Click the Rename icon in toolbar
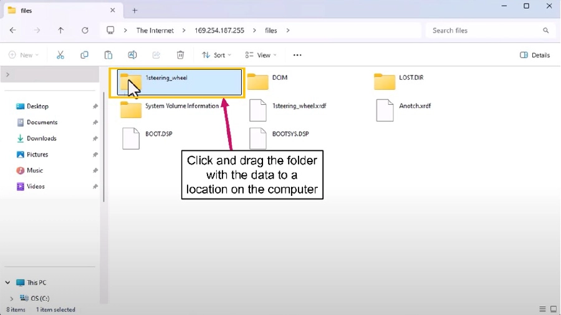Viewport: 561px width, 315px height. point(132,55)
